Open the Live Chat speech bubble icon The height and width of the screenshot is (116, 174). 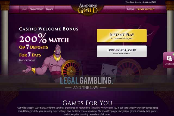click(169, 59)
